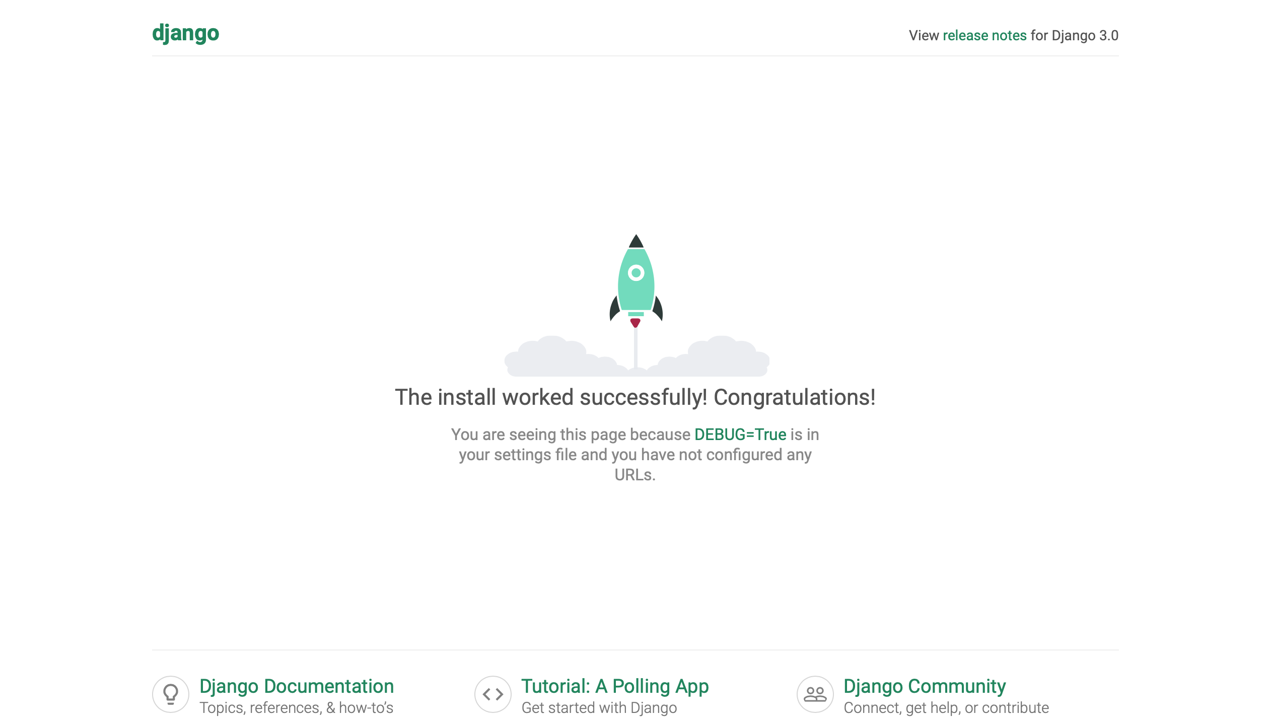1268x721 pixels.
Task: Click 'for Django 3.0' text in header
Action: pyautogui.click(x=1074, y=35)
